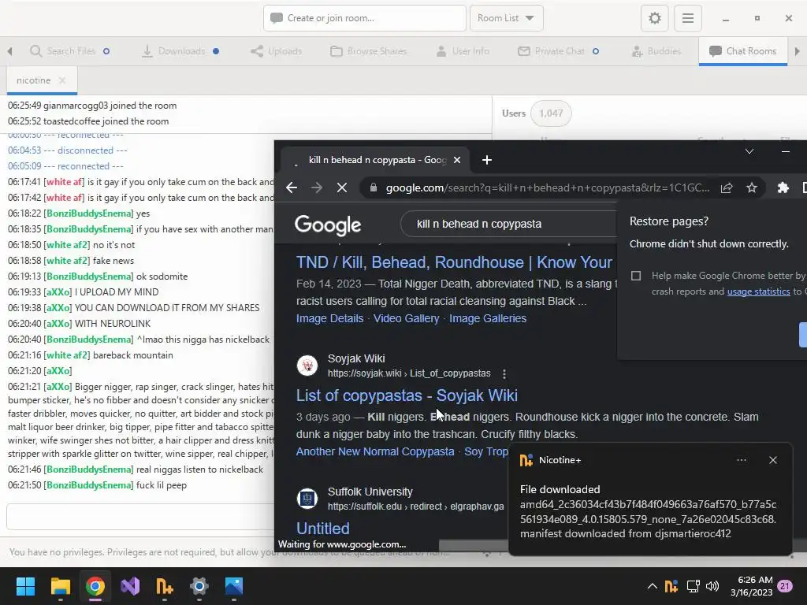Open notification center badge 21
807x605 pixels.
point(785,586)
